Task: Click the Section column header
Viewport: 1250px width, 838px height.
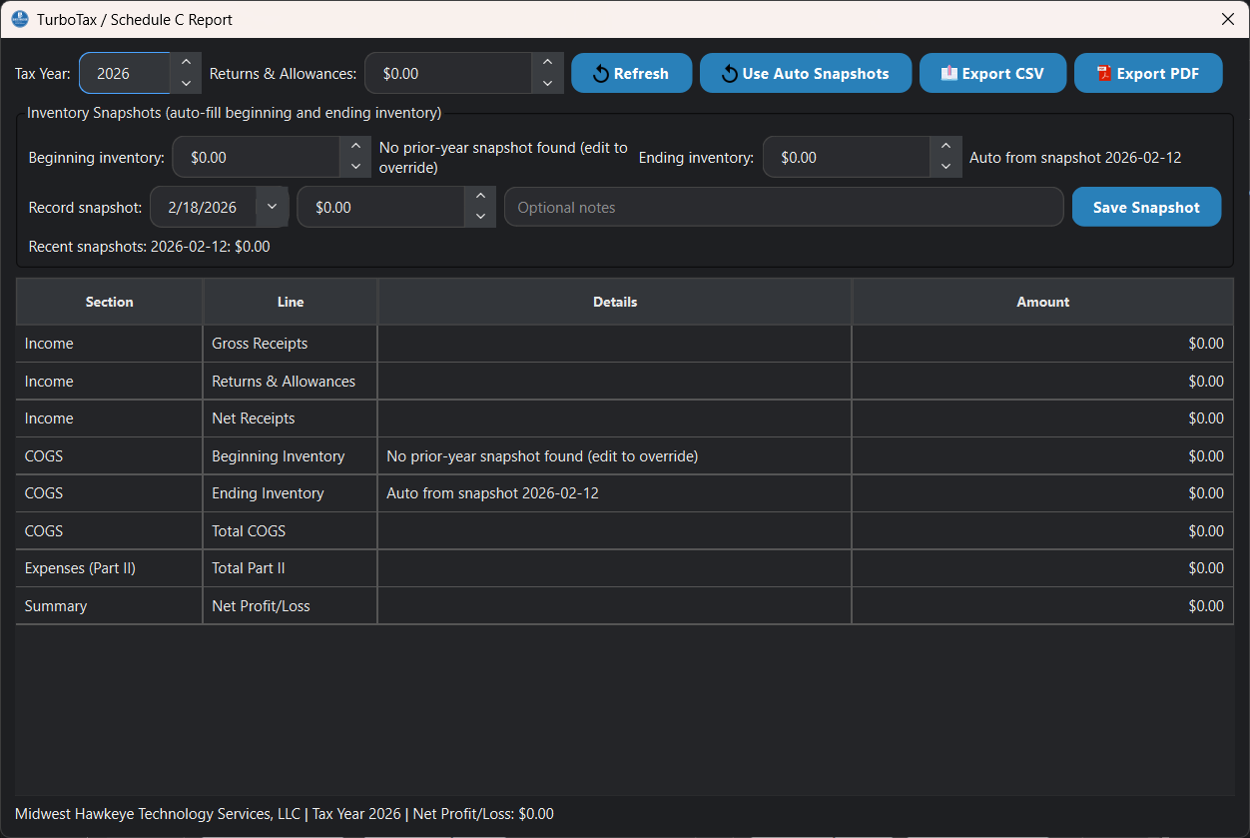Action: (x=109, y=301)
